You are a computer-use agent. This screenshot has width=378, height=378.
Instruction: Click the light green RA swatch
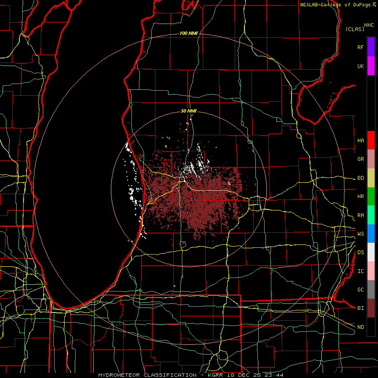pyautogui.click(x=371, y=215)
